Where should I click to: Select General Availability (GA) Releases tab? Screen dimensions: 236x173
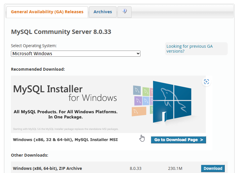pyautogui.click(x=47, y=12)
